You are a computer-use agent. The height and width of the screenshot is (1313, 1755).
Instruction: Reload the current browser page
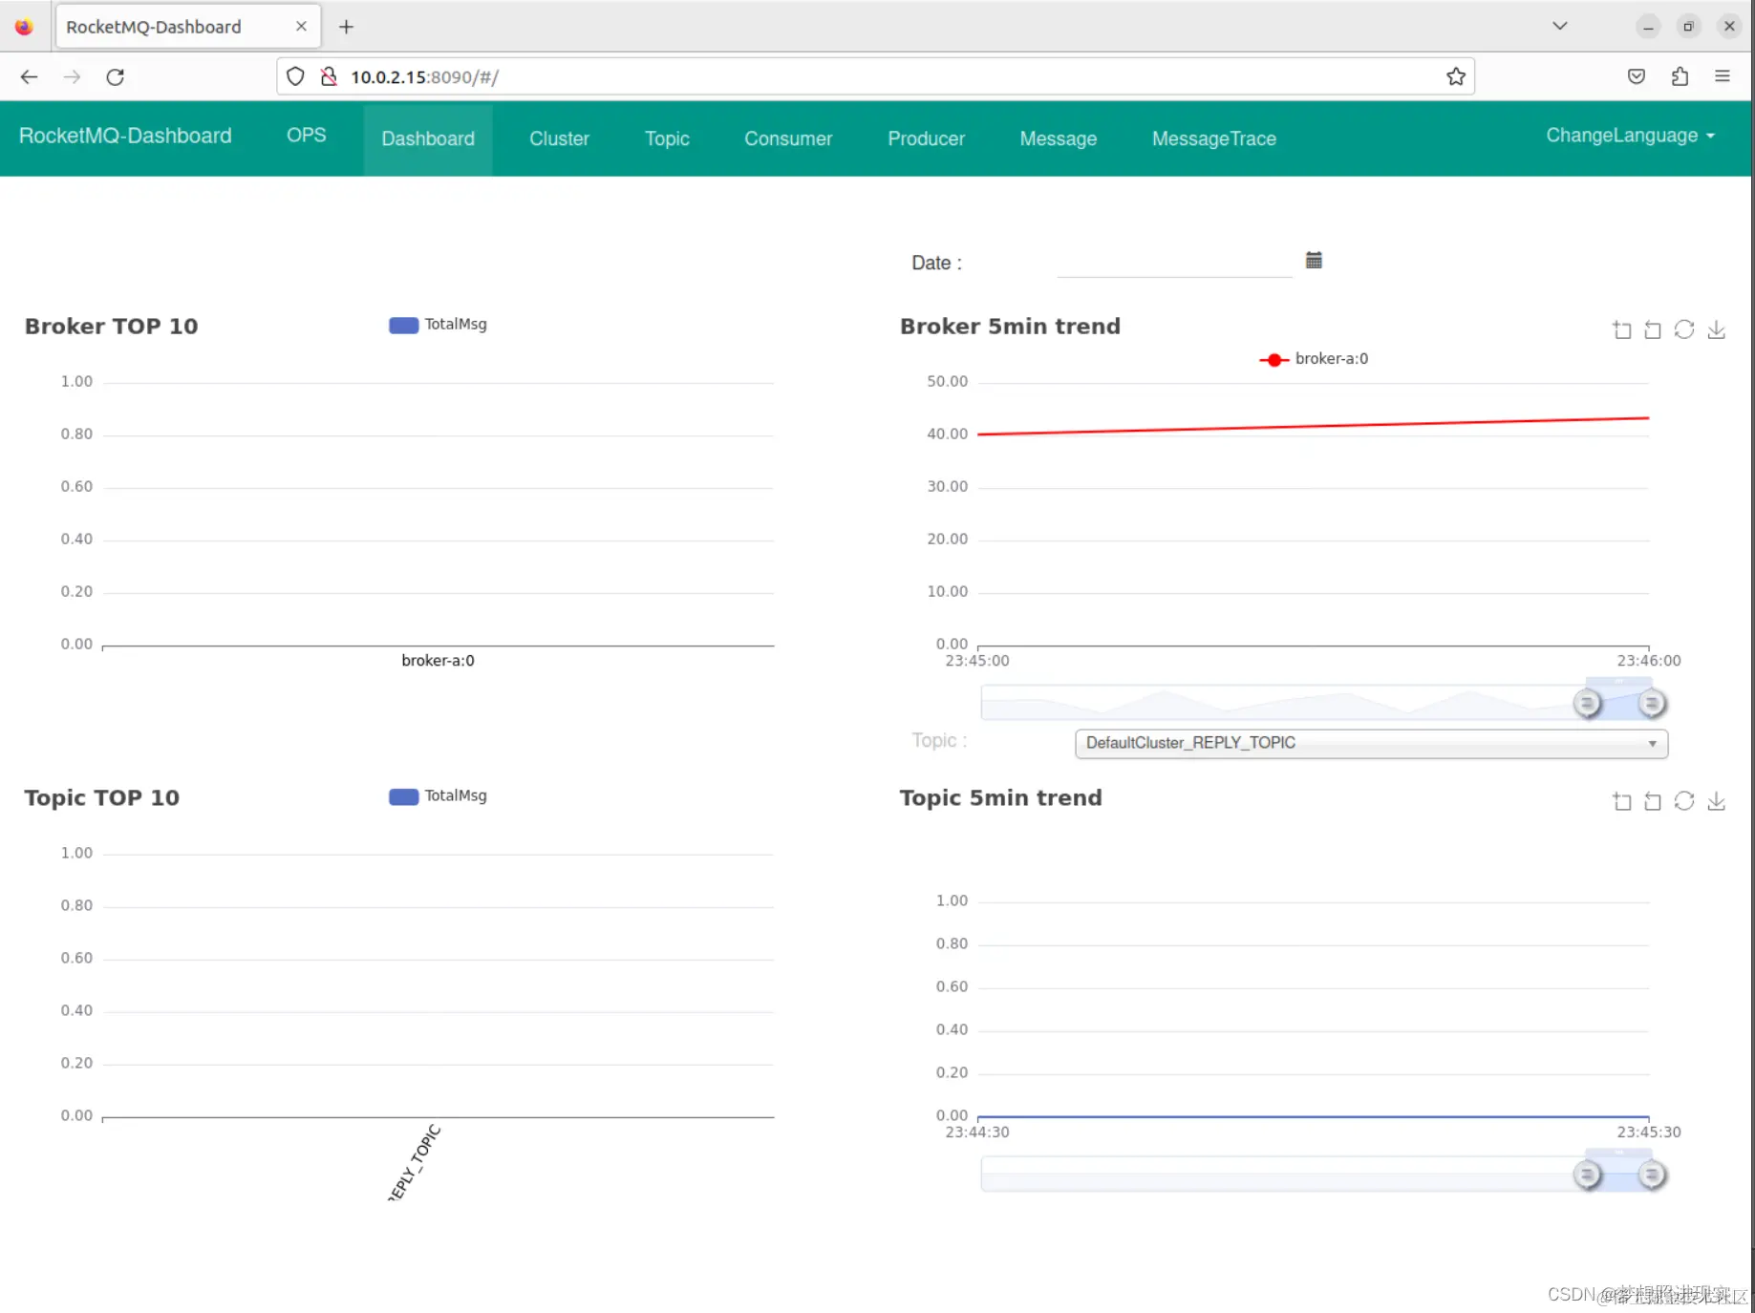[x=116, y=76]
